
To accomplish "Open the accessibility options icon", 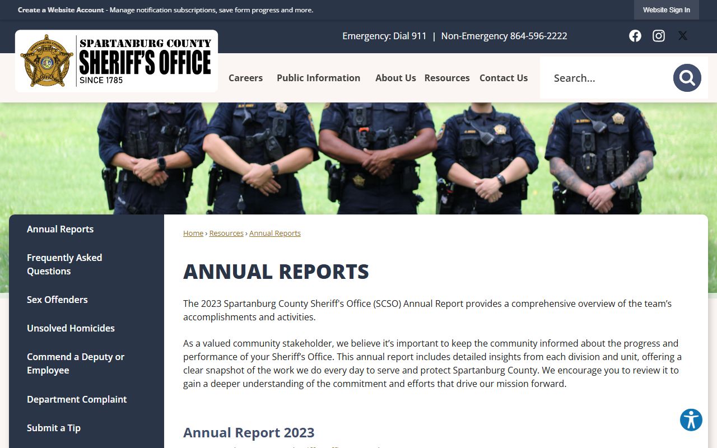I will [691, 420].
